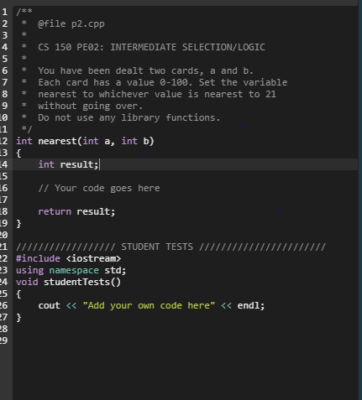The image size is (362, 400).
Task: Click the 'nearest to whichever value' comment line
Action: pyautogui.click(x=157, y=94)
